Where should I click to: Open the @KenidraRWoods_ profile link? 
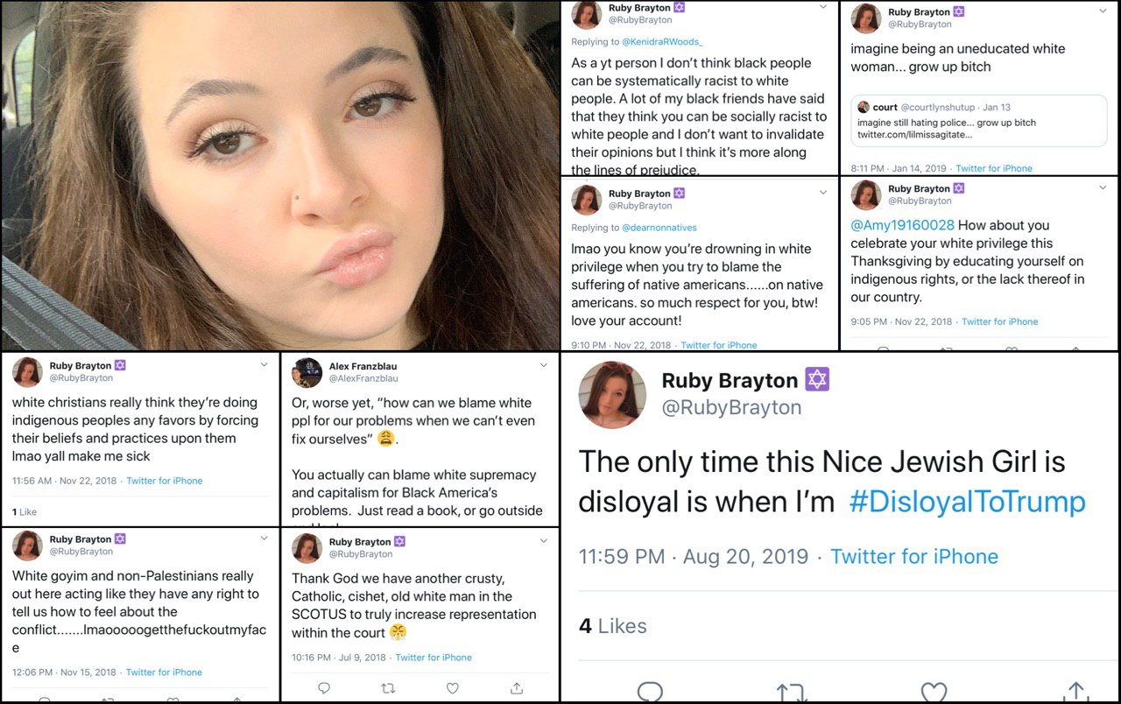662,42
